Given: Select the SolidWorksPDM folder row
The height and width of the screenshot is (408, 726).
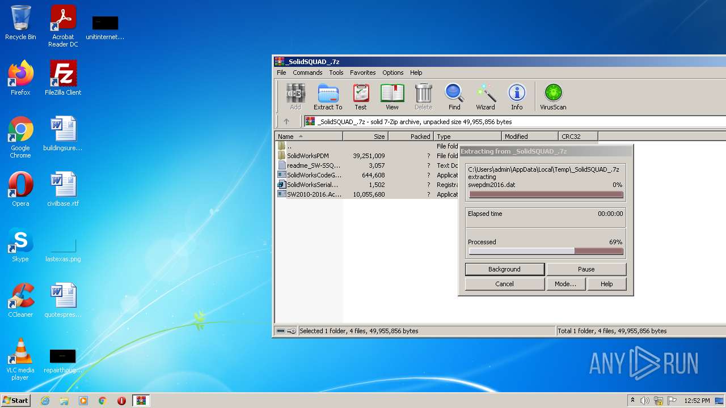Looking at the screenshot, I should click(x=368, y=156).
